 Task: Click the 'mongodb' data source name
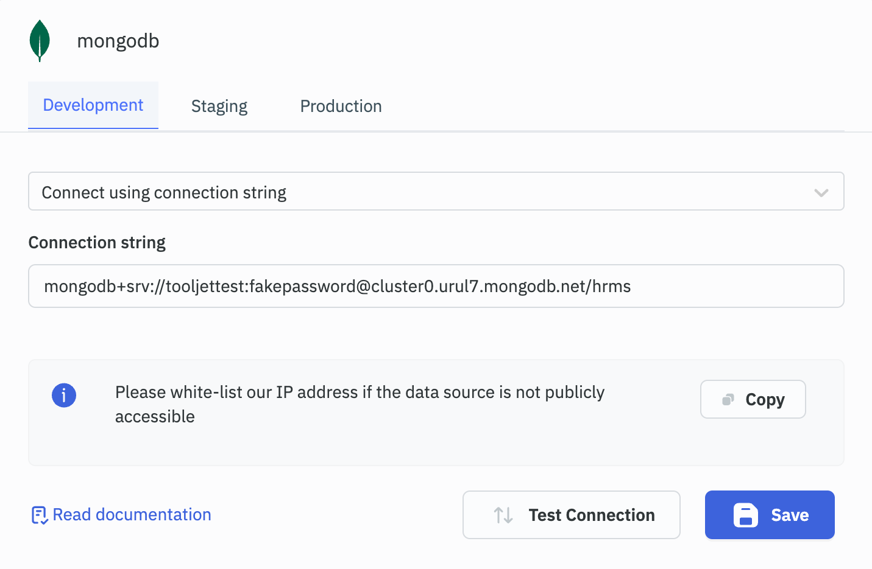[118, 41]
